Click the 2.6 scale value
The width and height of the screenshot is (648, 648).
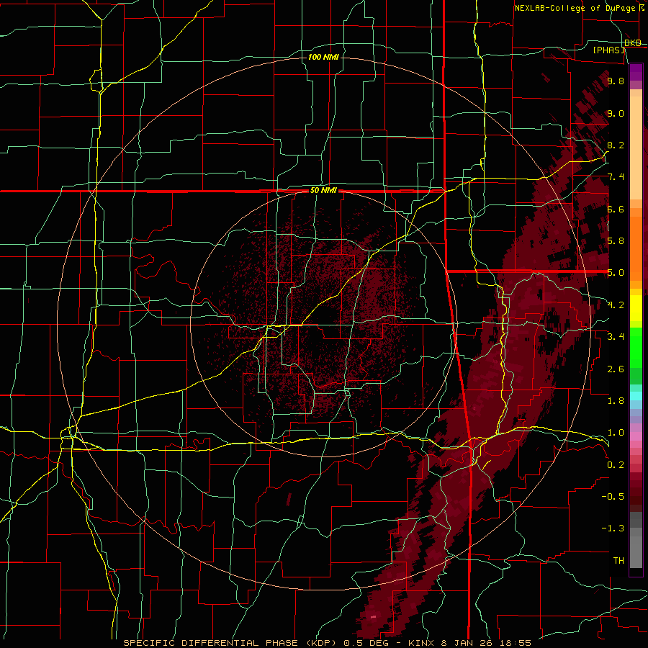tap(616, 369)
